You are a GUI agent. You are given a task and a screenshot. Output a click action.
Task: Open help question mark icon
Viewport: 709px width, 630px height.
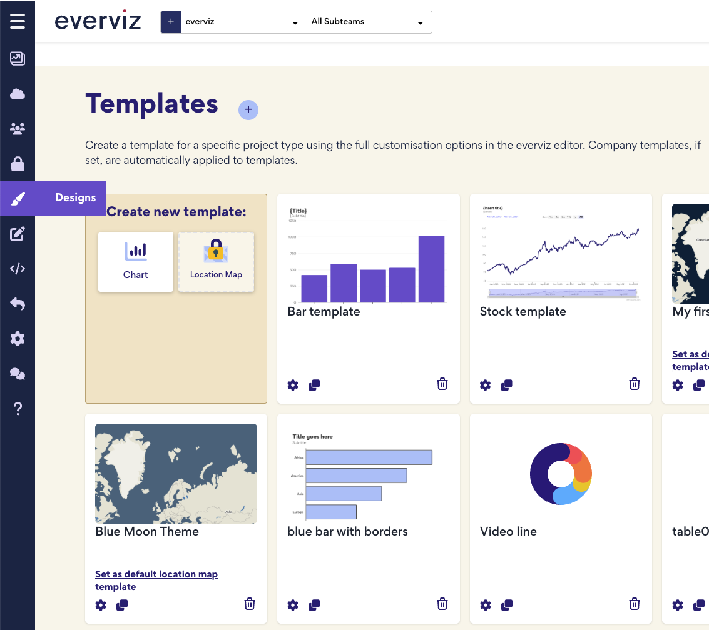tap(17, 409)
